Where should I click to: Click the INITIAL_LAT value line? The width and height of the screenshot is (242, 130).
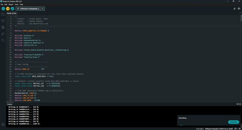click(x=37, y=83)
